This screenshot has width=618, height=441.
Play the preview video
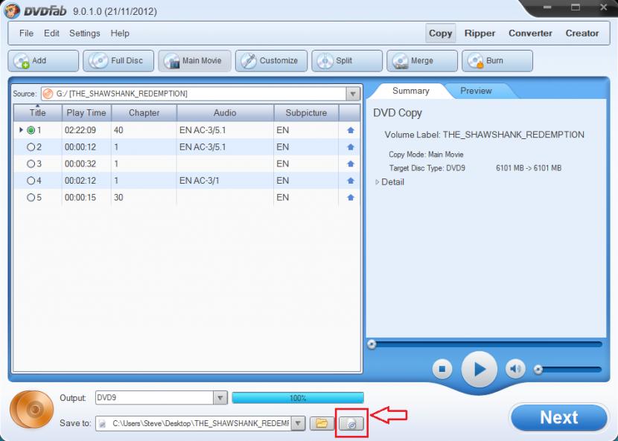tap(480, 370)
